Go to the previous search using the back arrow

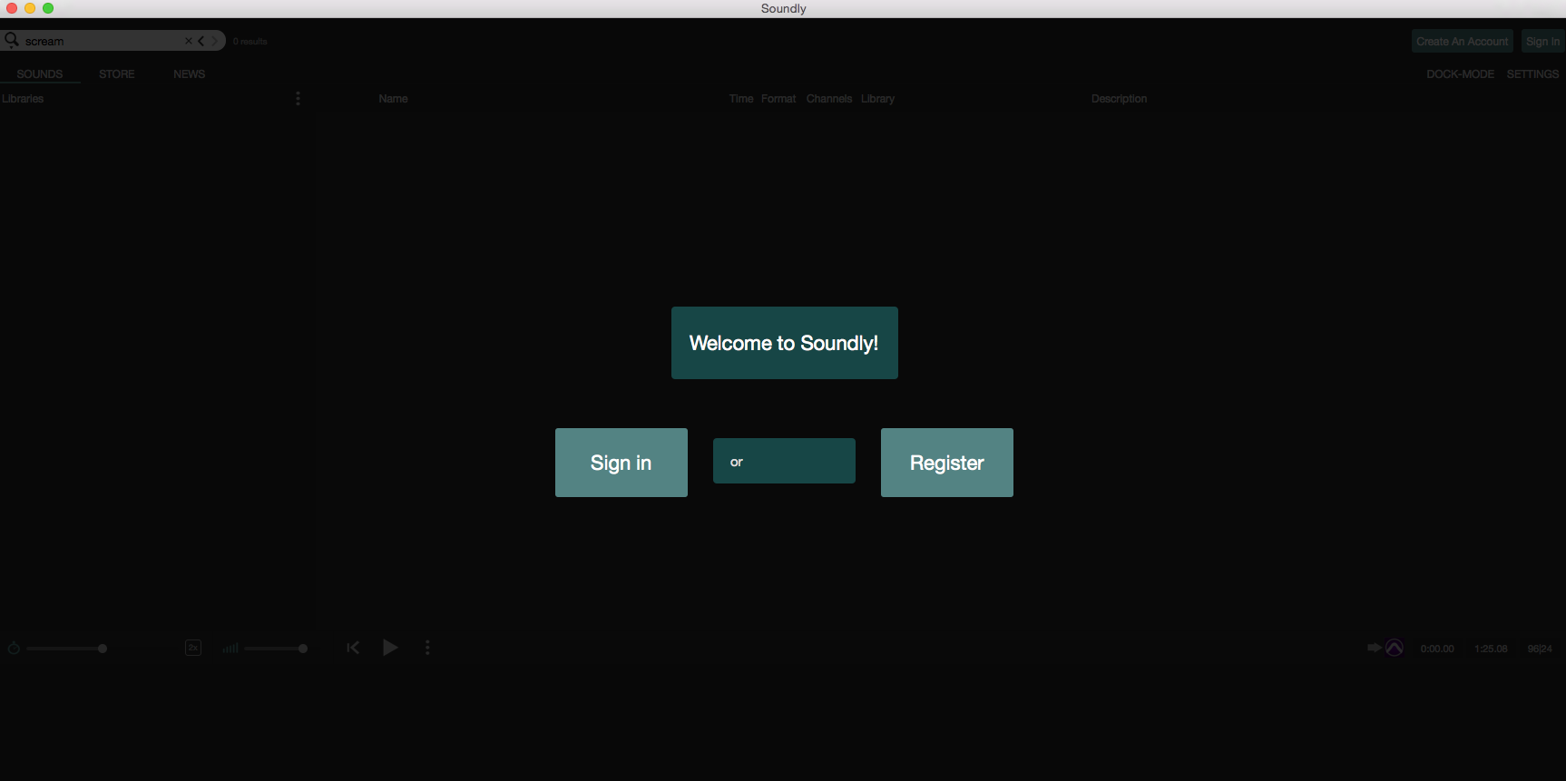click(201, 41)
